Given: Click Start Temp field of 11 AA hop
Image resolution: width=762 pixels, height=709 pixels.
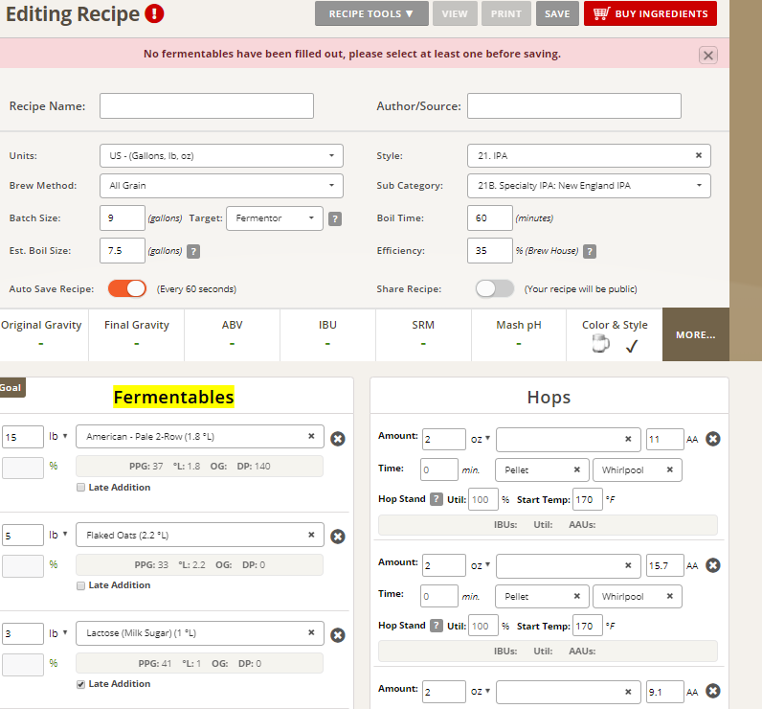Looking at the screenshot, I should click(x=588, y=499).
